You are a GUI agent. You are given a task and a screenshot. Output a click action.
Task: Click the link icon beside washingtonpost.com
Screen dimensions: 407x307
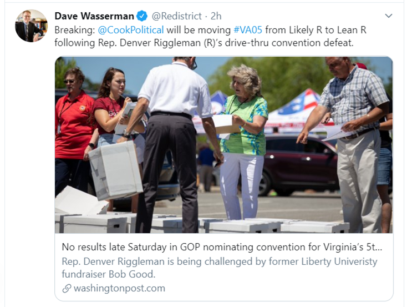pyautogui.click(x=67, y=288)
